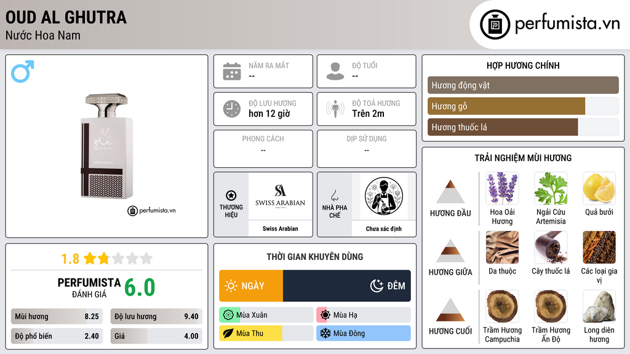
Task: Click the Chưa xác định perfumer label
Action: click(x=384, y=229)
